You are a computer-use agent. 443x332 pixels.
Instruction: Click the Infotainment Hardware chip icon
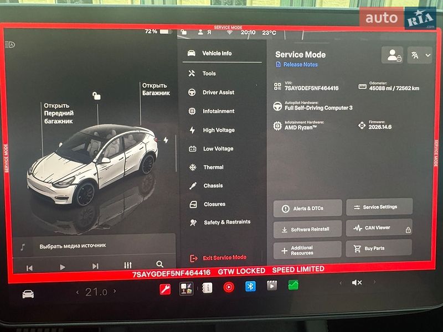(277, 126)
